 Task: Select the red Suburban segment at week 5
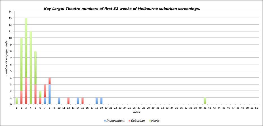(x=35, y=94)
